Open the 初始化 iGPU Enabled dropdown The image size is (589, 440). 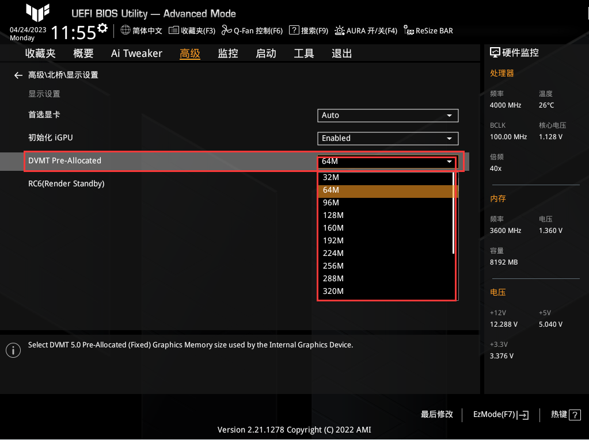click(387, 139)
